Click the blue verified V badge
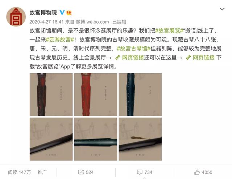This screenshot has width=232, height=179. pyautogui.click(x=62, y=12)
